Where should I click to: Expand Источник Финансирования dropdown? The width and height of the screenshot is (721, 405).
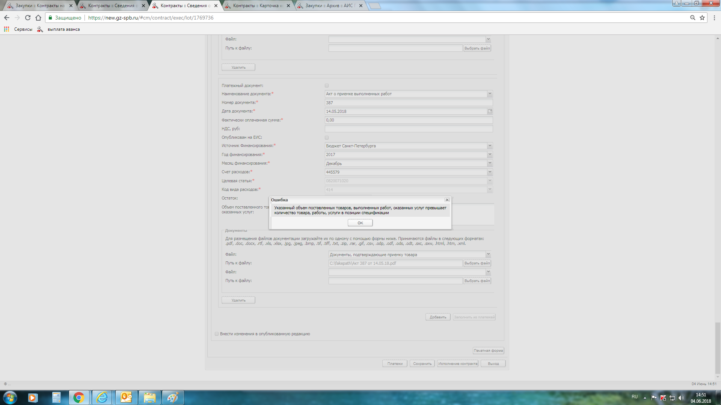point(490,146)
